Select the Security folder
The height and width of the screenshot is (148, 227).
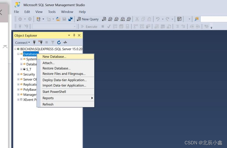[29, 74]
